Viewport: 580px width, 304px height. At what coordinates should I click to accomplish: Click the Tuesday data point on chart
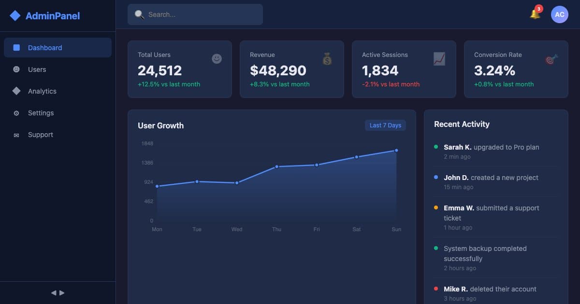[197, 181]
